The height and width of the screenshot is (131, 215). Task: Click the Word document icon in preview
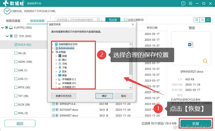click(x=191, y=44)
